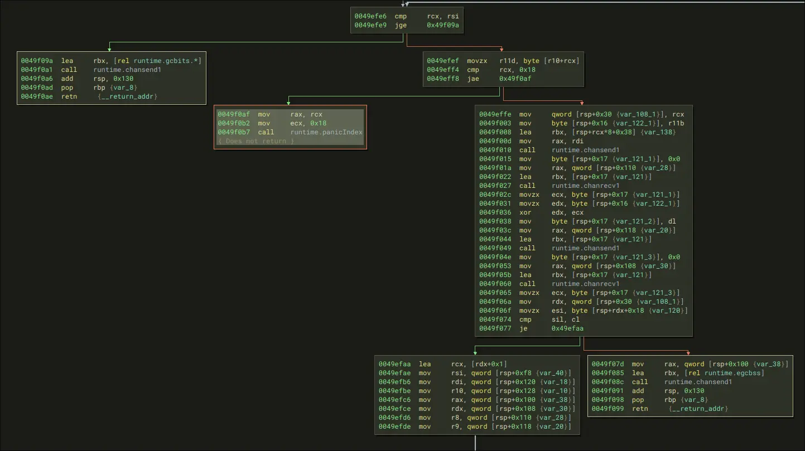This screenshot has height=451, width=805.
Task: Select the xor instruction at 0049f036
Action: coord(527,212)
